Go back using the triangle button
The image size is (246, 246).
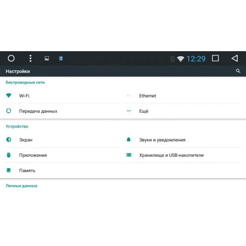(235, 58)
